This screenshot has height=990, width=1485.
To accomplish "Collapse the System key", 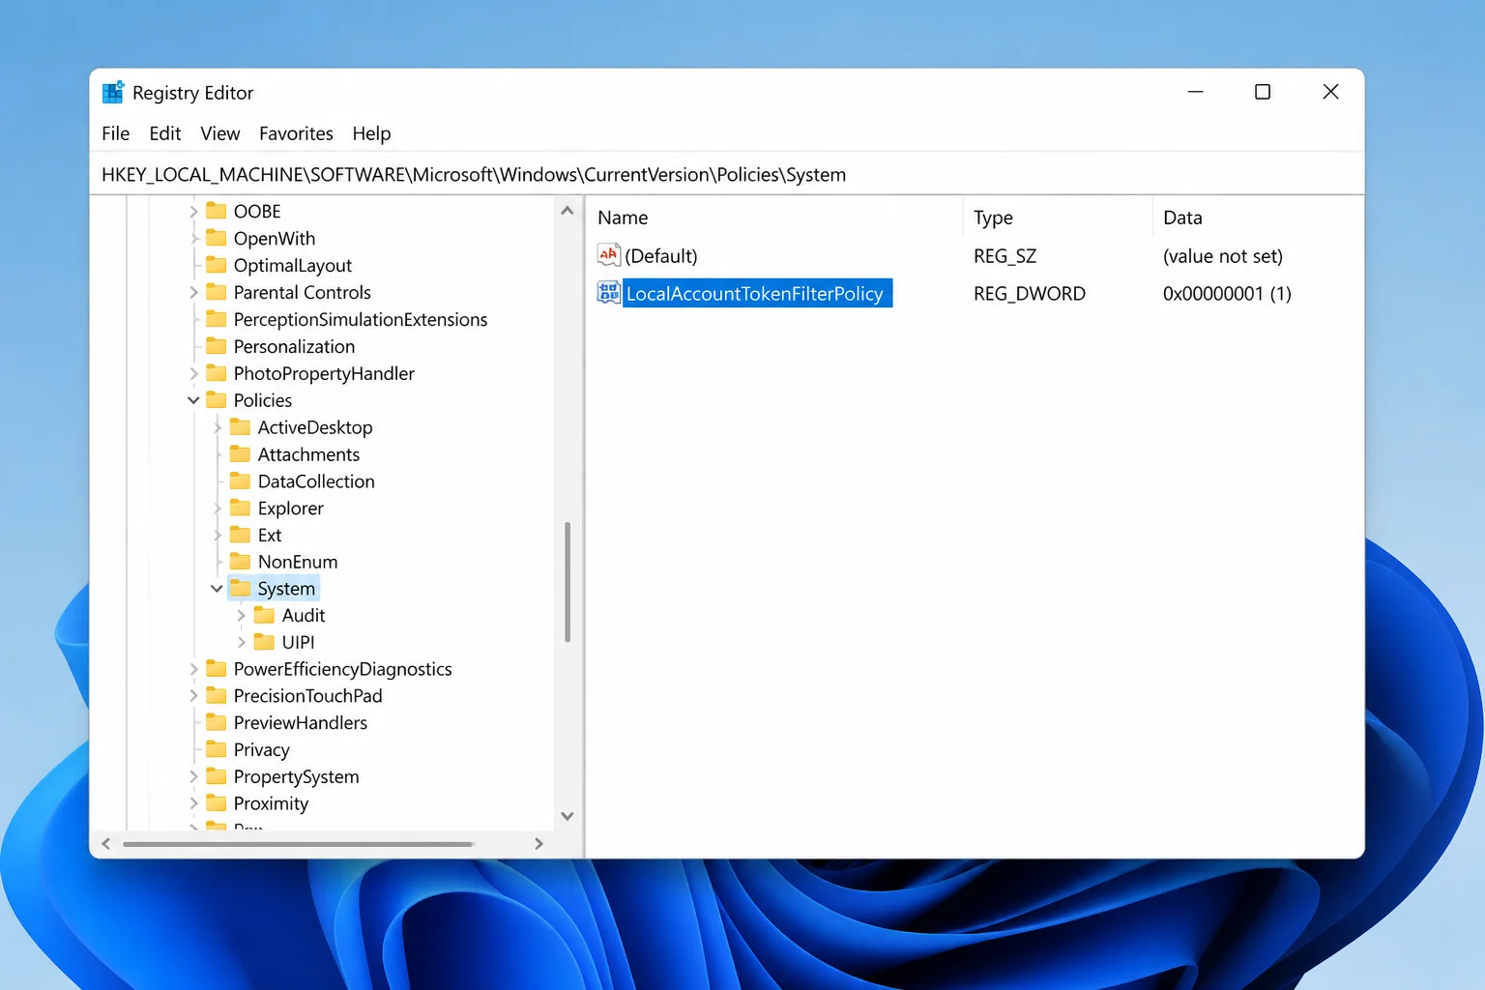I will [x=218, y=588].
